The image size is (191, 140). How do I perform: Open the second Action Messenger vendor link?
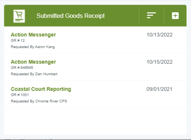tap(33, 62)
